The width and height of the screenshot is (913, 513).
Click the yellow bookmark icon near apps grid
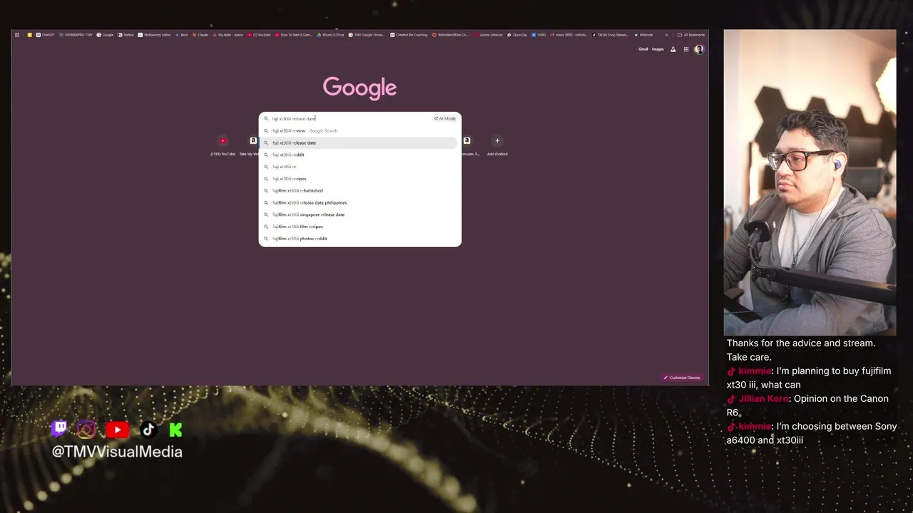pyautogui.click(x=29, y=35)
